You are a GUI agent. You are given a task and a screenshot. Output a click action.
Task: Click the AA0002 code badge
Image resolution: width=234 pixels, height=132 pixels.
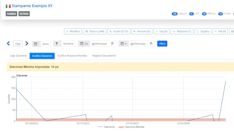[11, 14]
